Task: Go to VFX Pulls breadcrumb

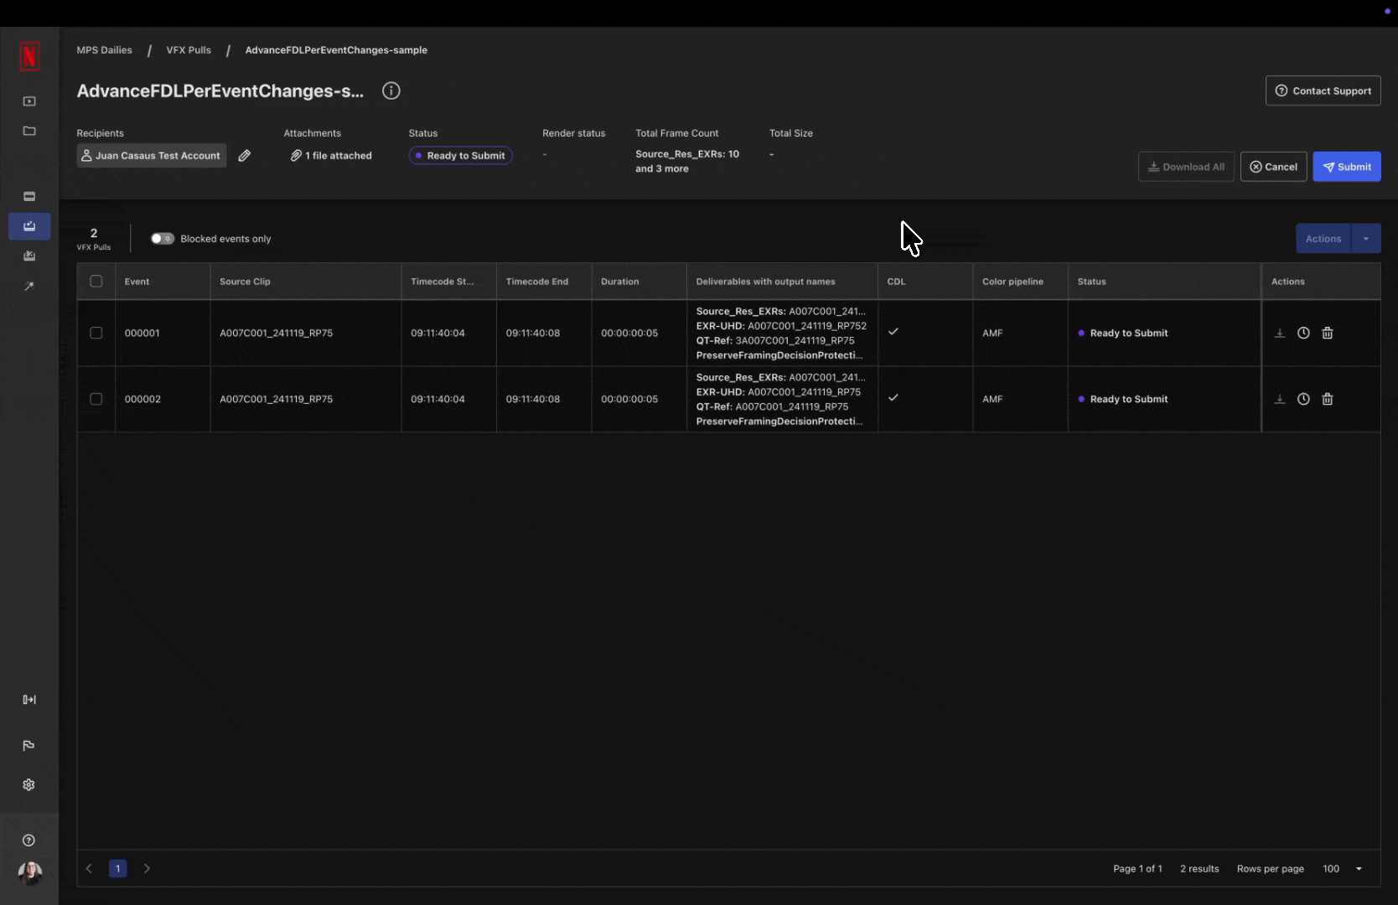Action: (x=189, y=50)
